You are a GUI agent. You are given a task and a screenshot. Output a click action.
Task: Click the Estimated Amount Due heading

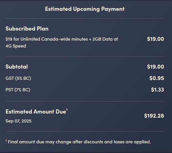click(x=35, y=112)
